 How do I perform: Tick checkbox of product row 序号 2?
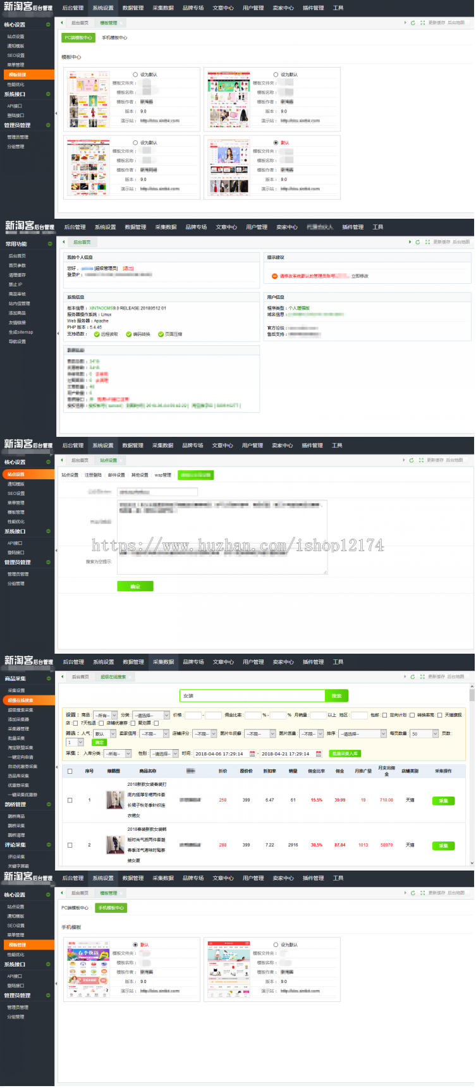tap(70, 845)
